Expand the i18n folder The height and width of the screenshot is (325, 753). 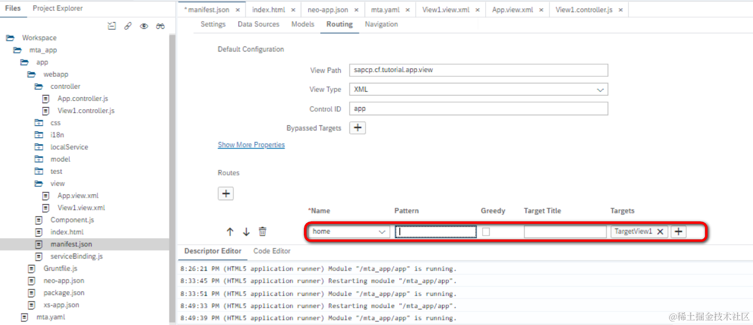[x=38, y=135]
